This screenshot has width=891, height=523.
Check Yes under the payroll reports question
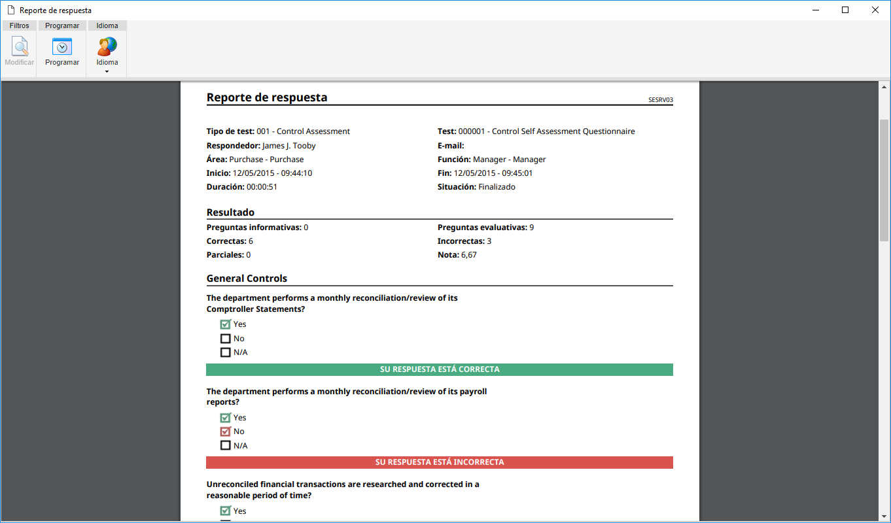[x=226, y=418]
